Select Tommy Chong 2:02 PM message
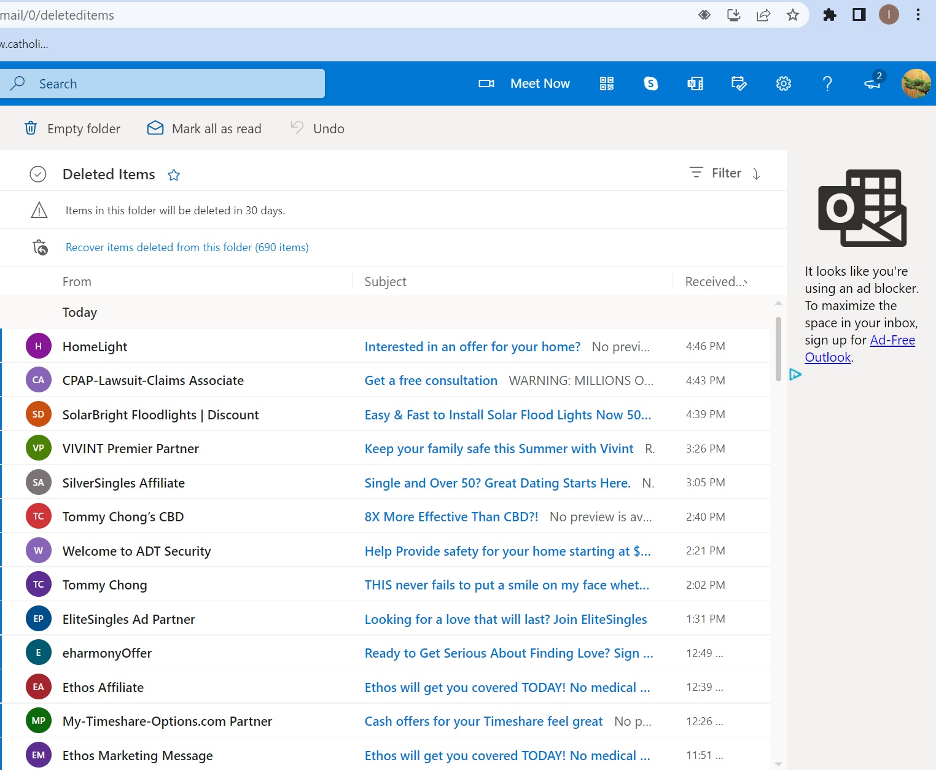The image size is (936, 770). [x=386, y=585]
